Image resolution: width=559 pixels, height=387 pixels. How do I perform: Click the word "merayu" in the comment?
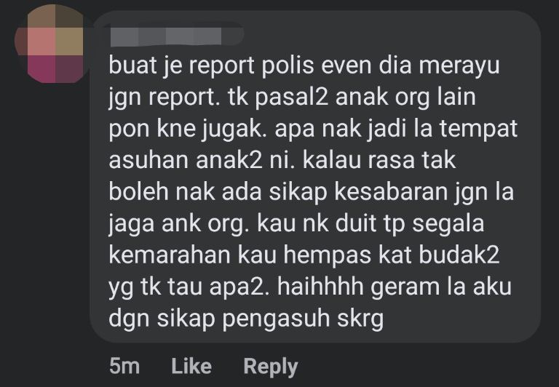[459, 67]
